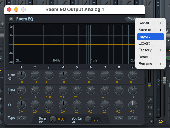Viewport: 170px width, 128px height.
Task: Select mixer fader level value 0.0
Action: point(160,121)
